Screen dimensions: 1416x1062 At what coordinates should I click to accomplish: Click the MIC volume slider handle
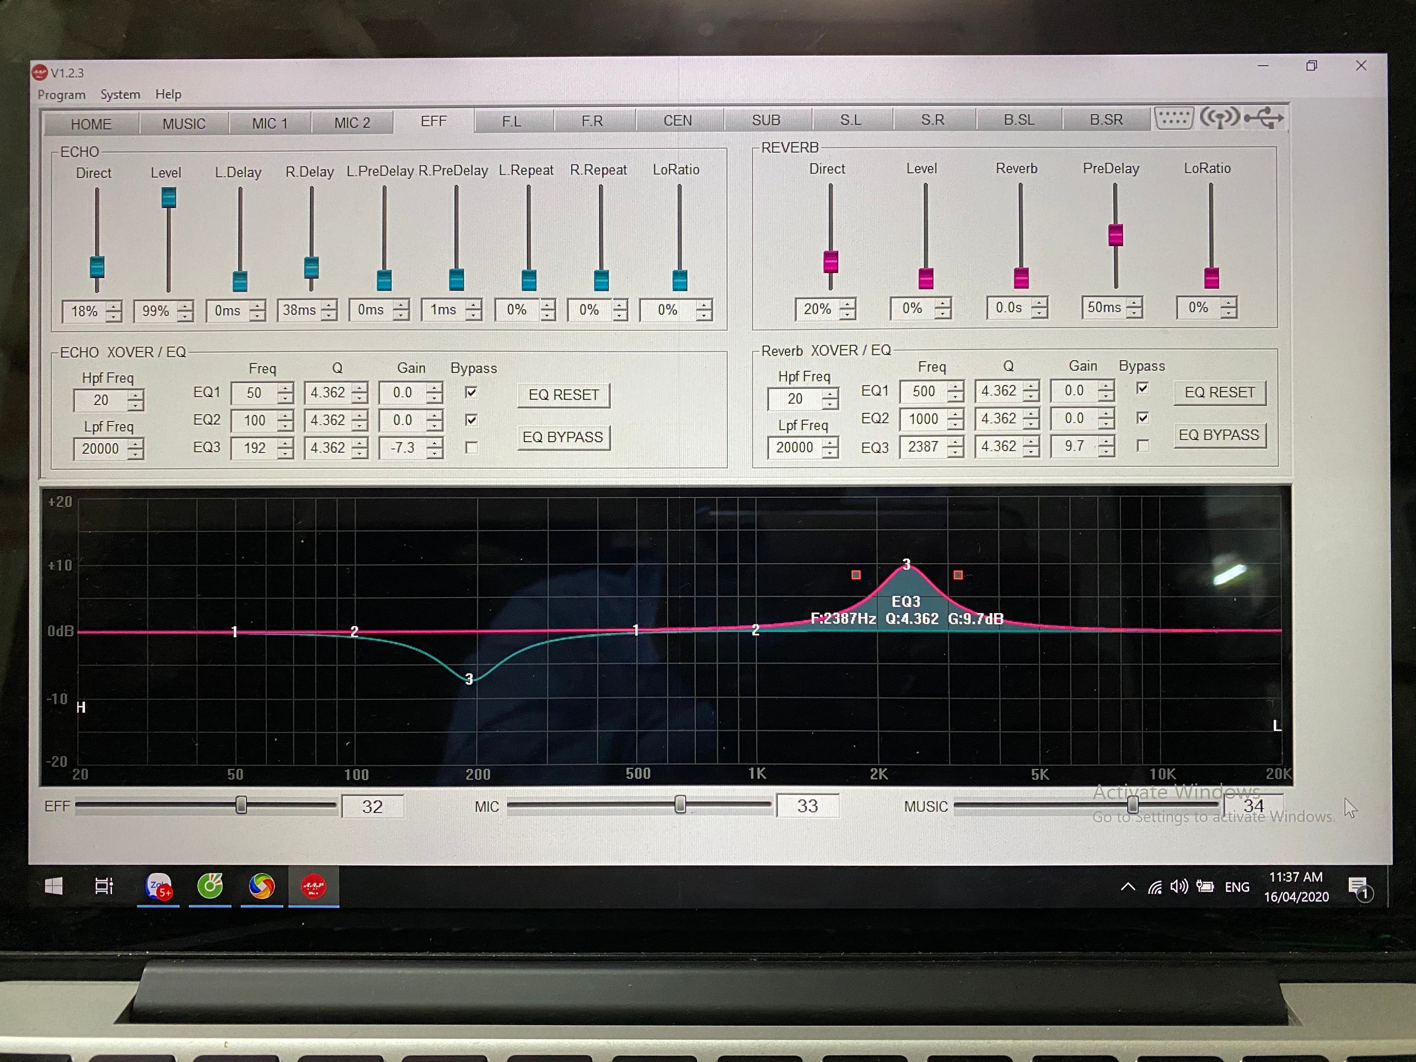pyautogui.click(x=680, y=804)
